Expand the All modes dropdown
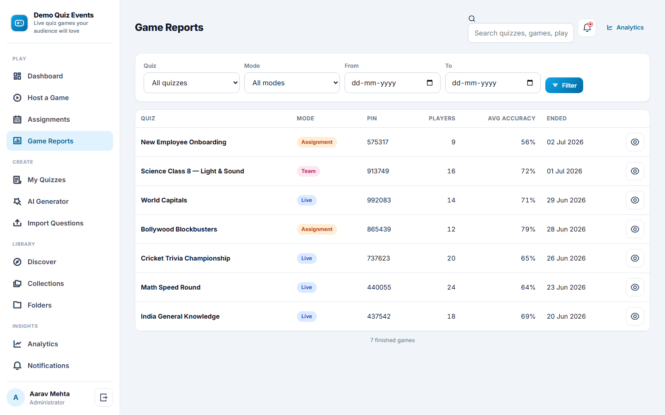The image size is (665, 415). point(292,83)
